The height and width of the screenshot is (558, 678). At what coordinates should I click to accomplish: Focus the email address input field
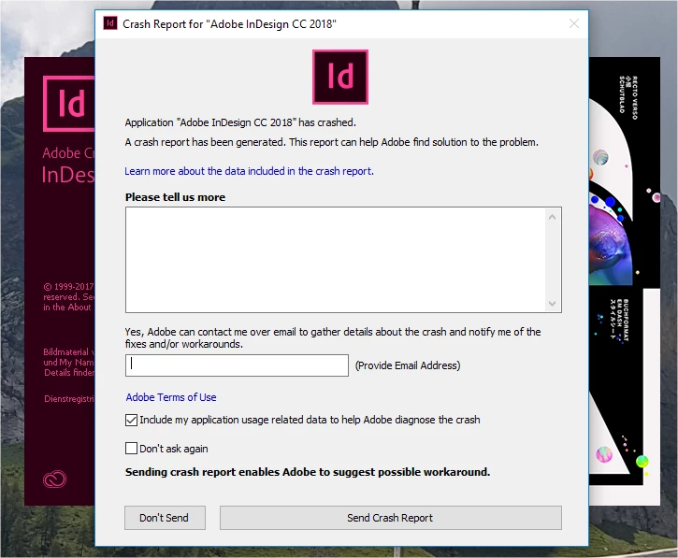coord(237,365)
